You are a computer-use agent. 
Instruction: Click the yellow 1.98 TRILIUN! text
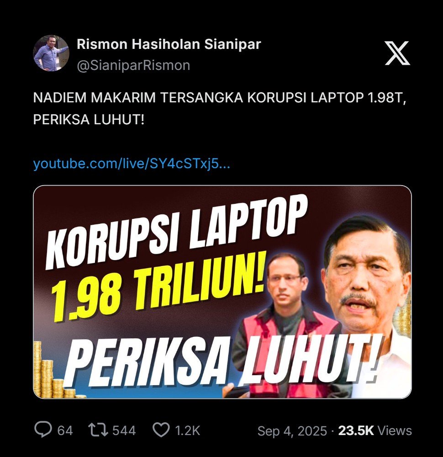point(159,287)
